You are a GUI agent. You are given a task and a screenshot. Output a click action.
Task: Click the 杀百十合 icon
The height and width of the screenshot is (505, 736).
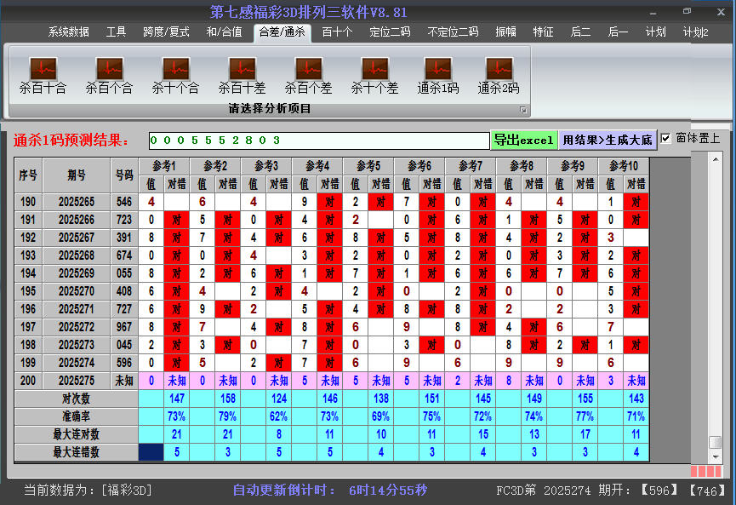[43, 74]
